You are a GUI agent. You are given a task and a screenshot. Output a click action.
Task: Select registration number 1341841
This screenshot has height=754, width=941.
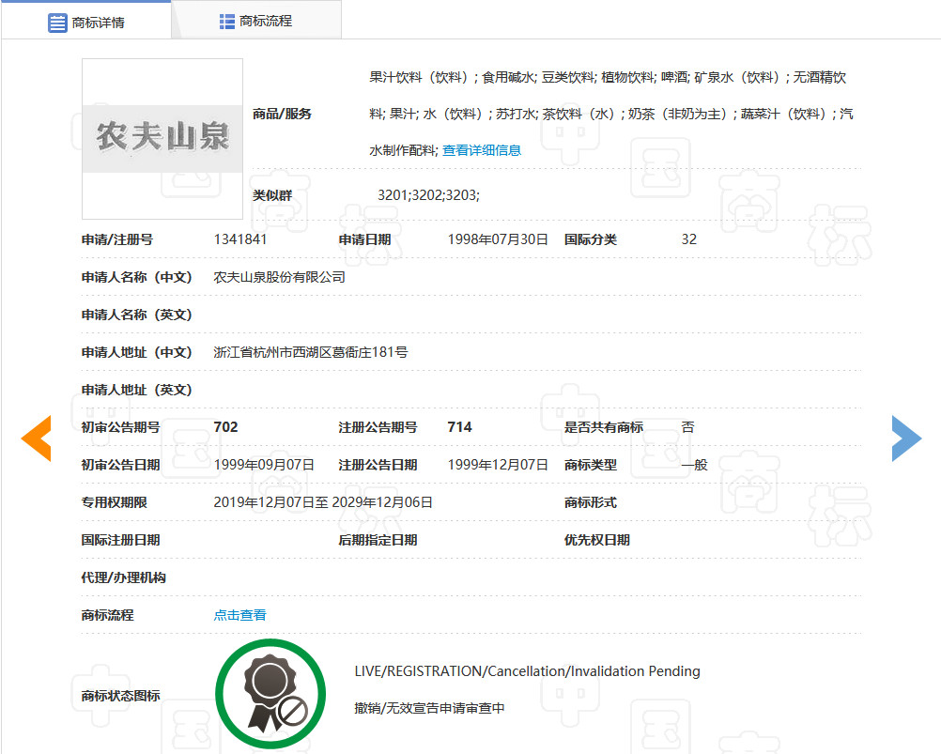point(240,239)
